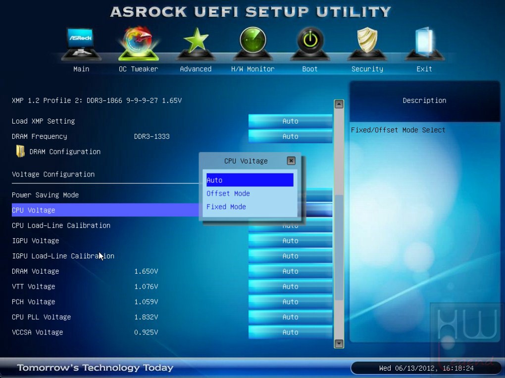This screenshot has width=505, height=378.
Task: Switch to the Boot tab label
Action: click(310, 69)
